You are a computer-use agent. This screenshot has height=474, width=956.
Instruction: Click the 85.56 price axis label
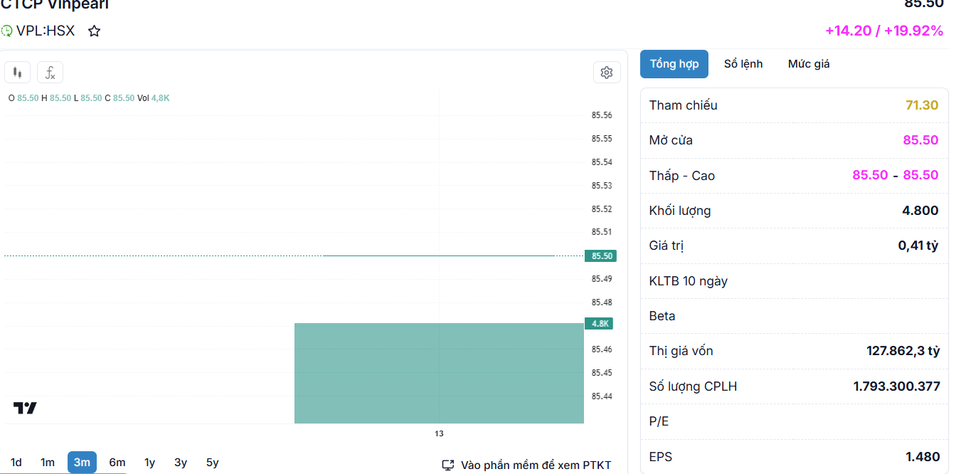tap(602, 115)
